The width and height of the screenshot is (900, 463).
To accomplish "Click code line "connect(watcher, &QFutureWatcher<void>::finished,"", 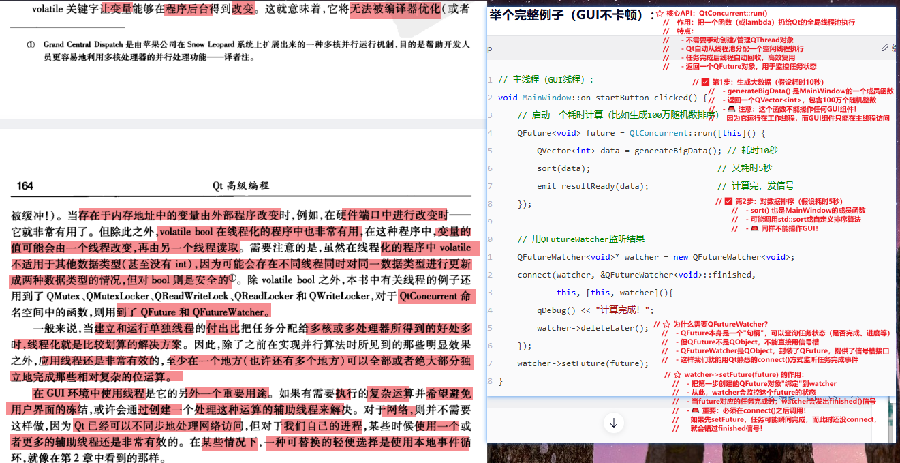I will (x=636, y=275).
